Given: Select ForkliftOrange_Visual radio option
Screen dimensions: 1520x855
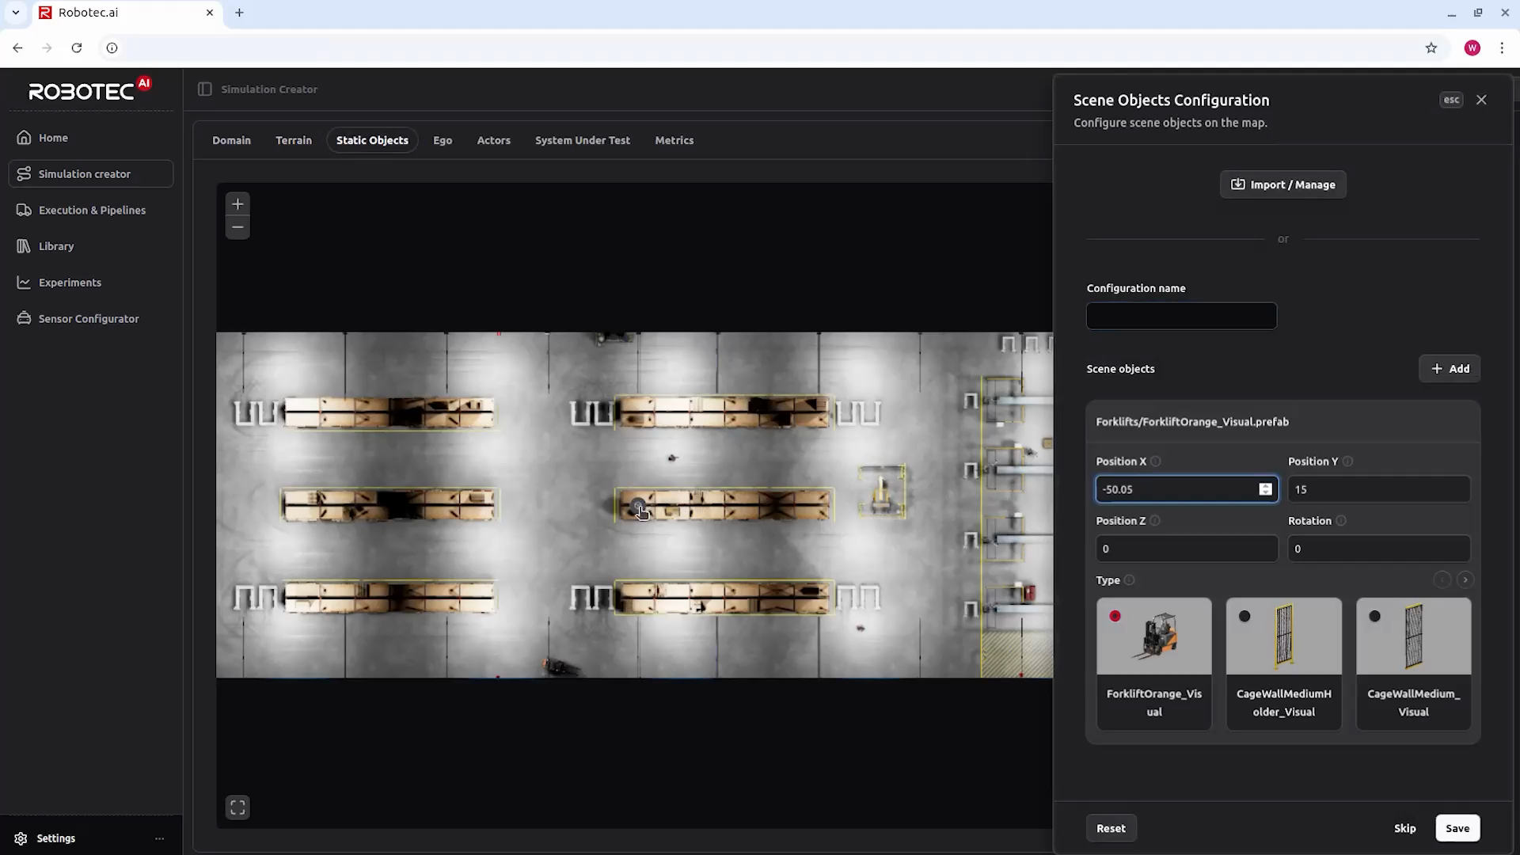Looking at the screenshot, I should coord(1115,616).
